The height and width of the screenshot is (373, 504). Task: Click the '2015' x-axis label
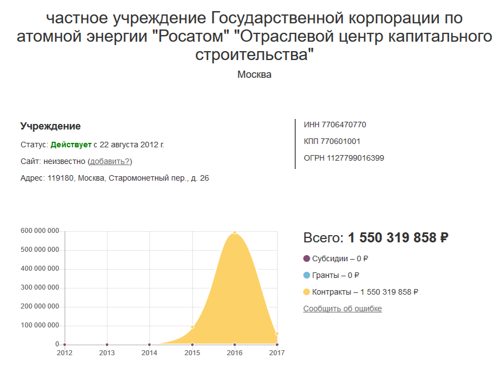(192, 353)
